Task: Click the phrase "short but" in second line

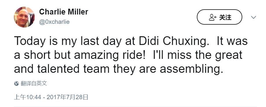Action: (x=47, y=55)
